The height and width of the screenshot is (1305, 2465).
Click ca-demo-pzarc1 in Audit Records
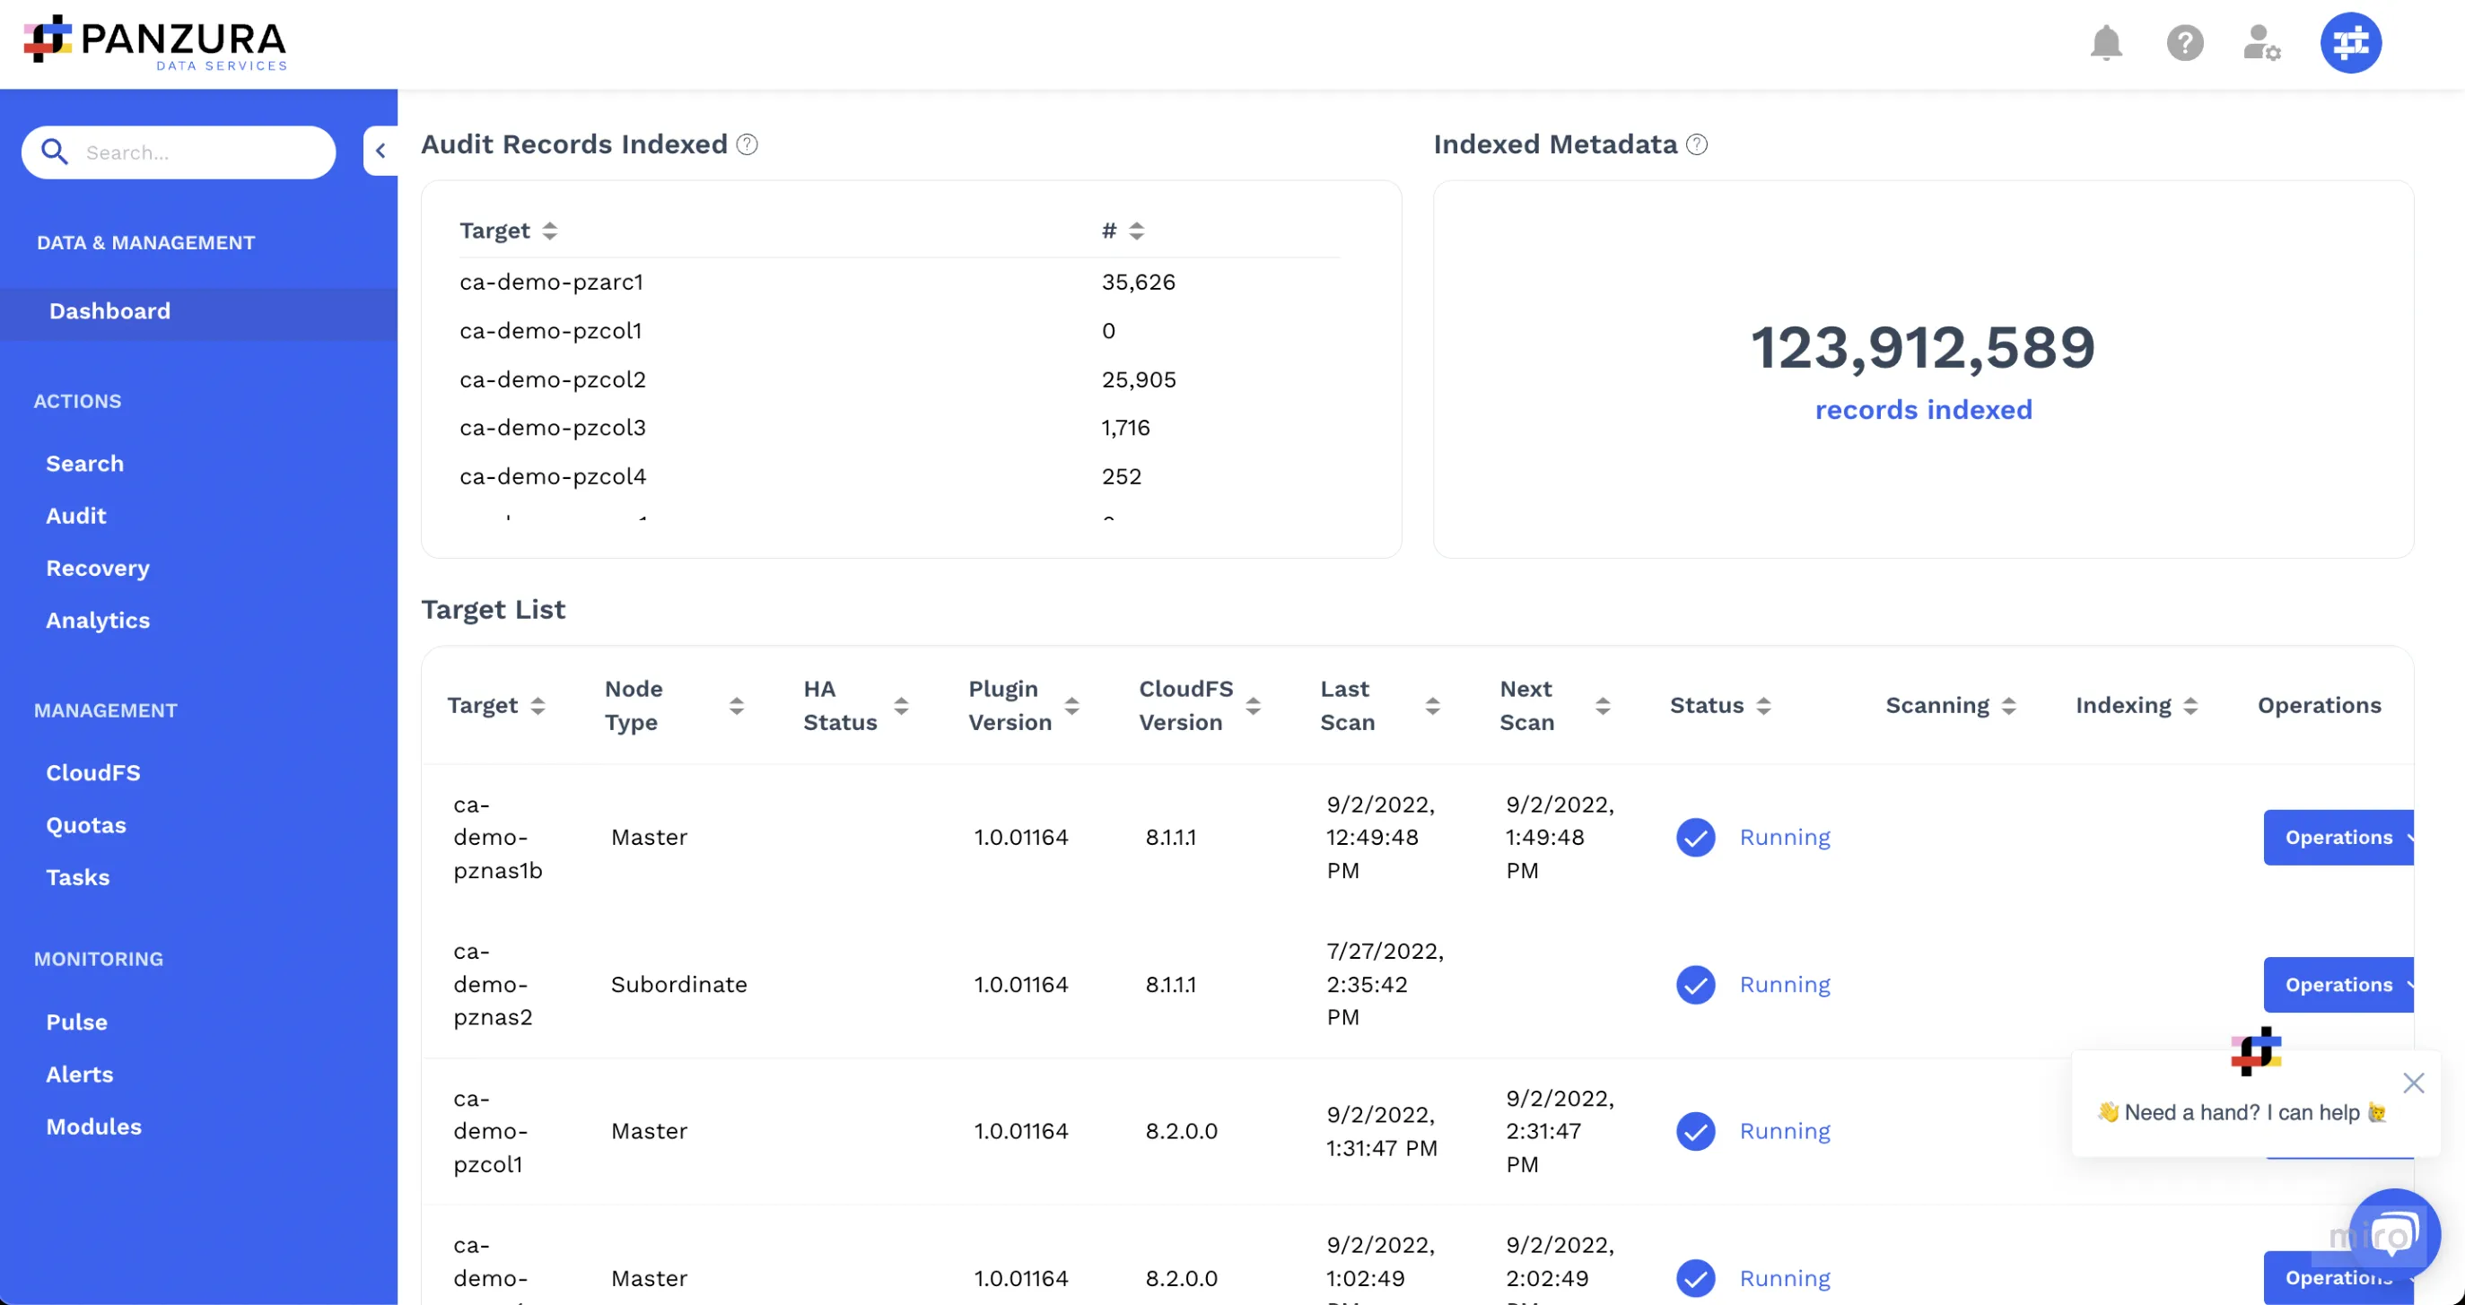[x=551, y=283]
